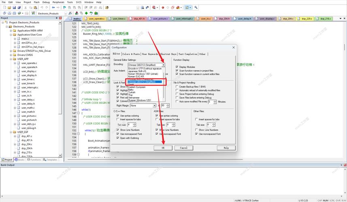Toggle Scan function names in project files
The height and width of the screenshot is (202, 347).
pyautogui.click(x=177, y=70)
